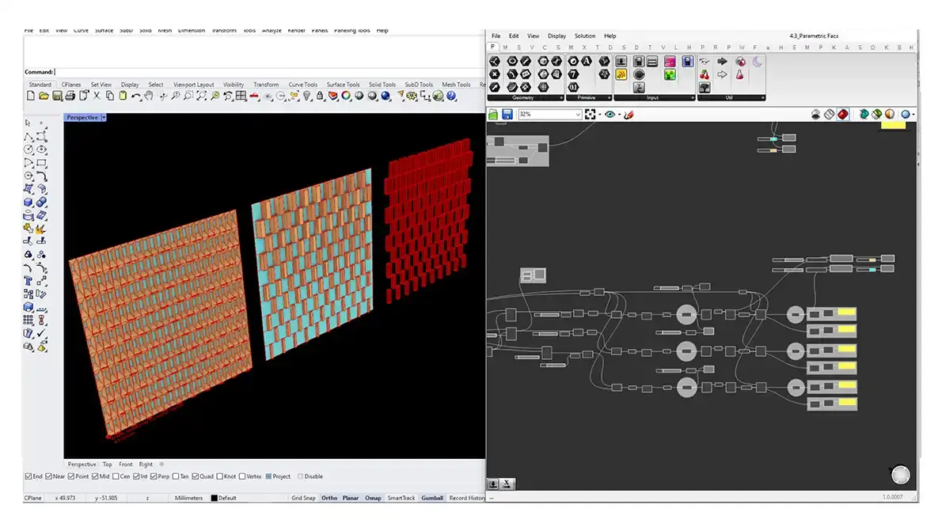Click the Paste clipboard icon in Rhino

pos(123,96)
